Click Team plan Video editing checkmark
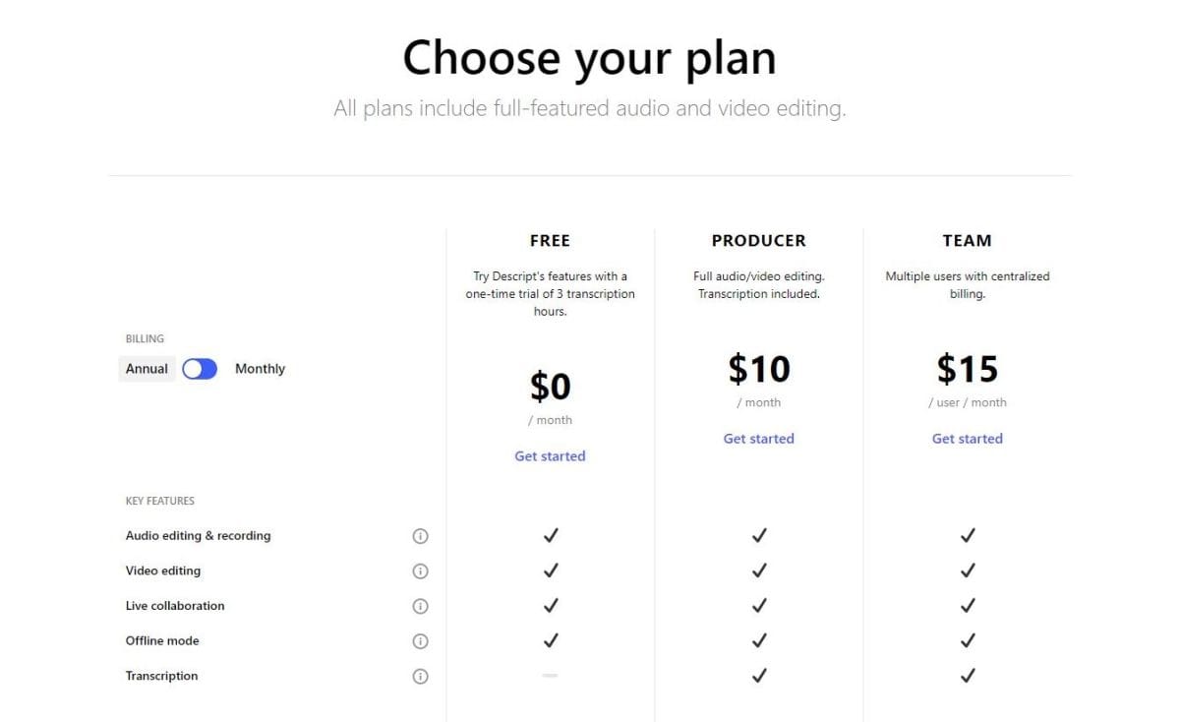Screen dimensions: 1180x722 [x=968, y=570]
